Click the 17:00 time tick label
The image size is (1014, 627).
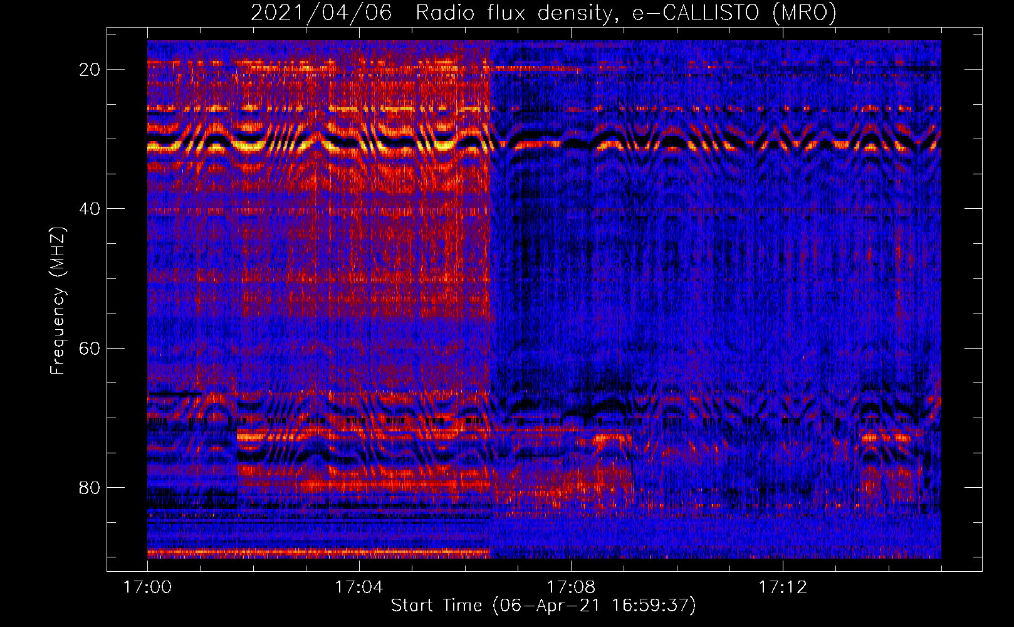click(147, 587)
